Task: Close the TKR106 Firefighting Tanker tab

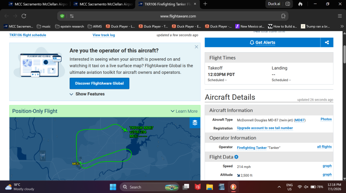Action: pos(195,4)
